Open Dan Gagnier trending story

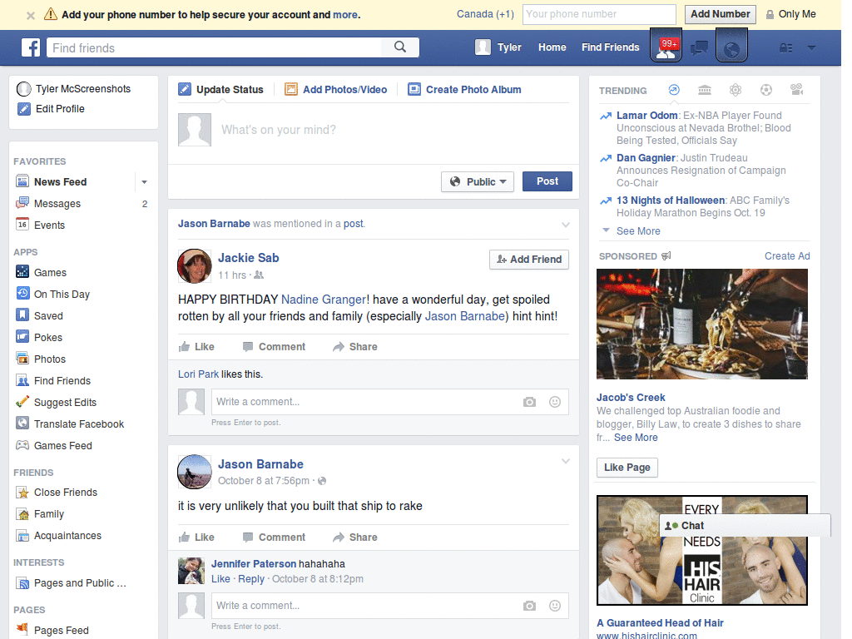click(646, 157)
